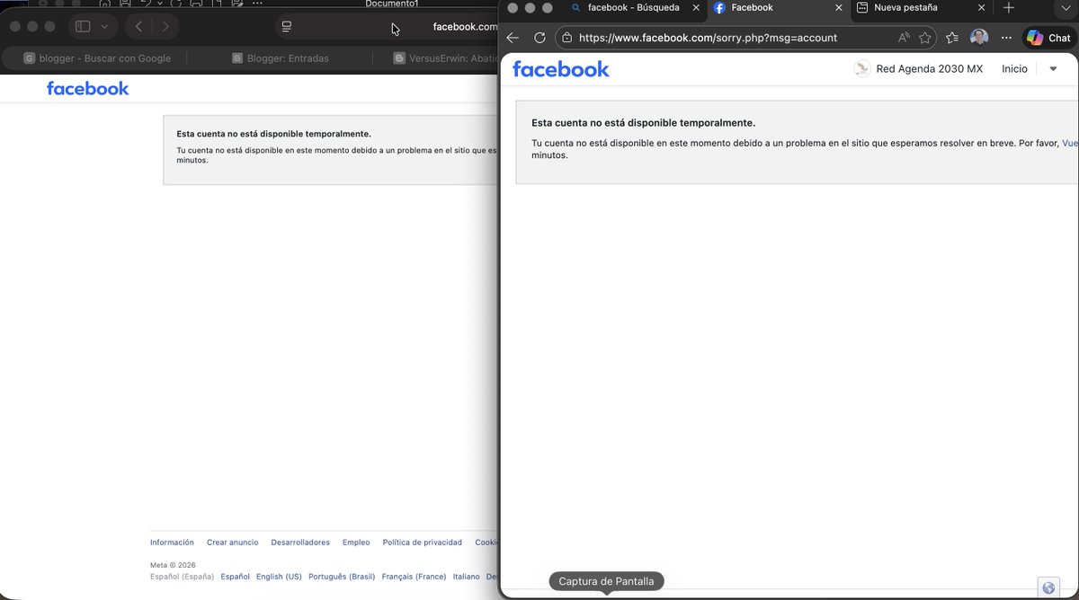This screenshot has height=600, width=1079.
Task: Click the Edge address bar URL
Action: pos(708,38)
